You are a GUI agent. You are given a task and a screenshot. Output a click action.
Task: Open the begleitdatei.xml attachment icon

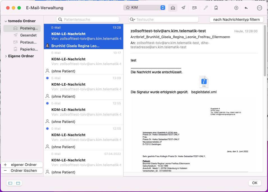204,82
